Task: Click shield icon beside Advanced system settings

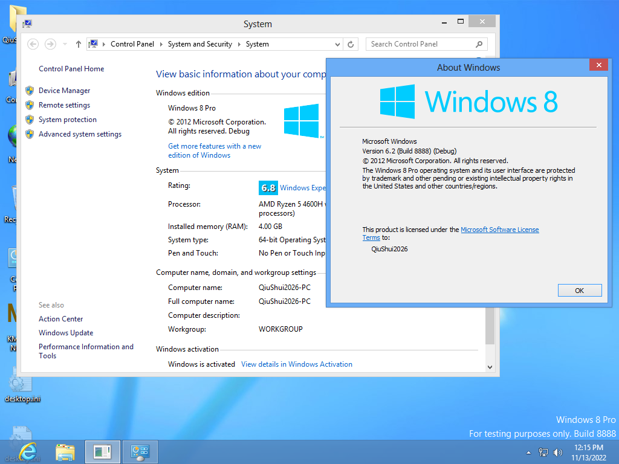Action: pyautogui.click(x=30, y=134)
